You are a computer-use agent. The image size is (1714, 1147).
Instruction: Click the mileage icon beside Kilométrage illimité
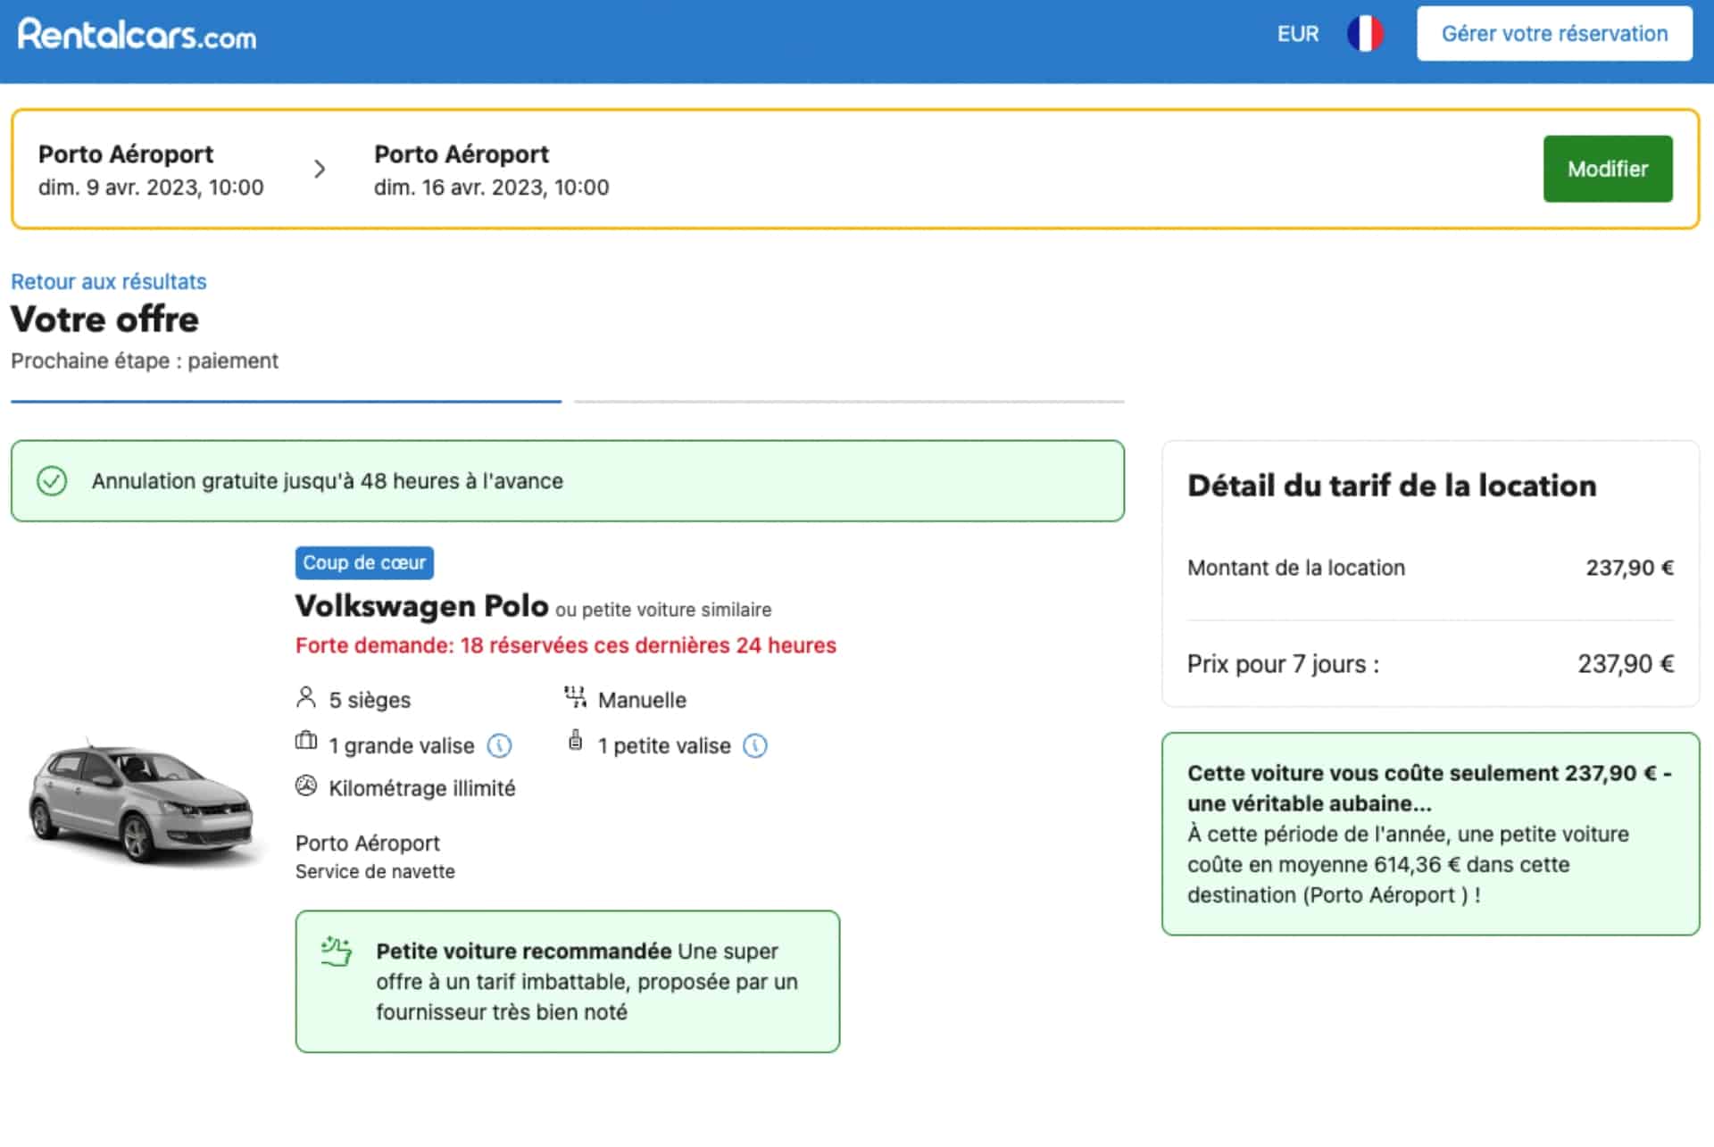click(x=305, y=785)
